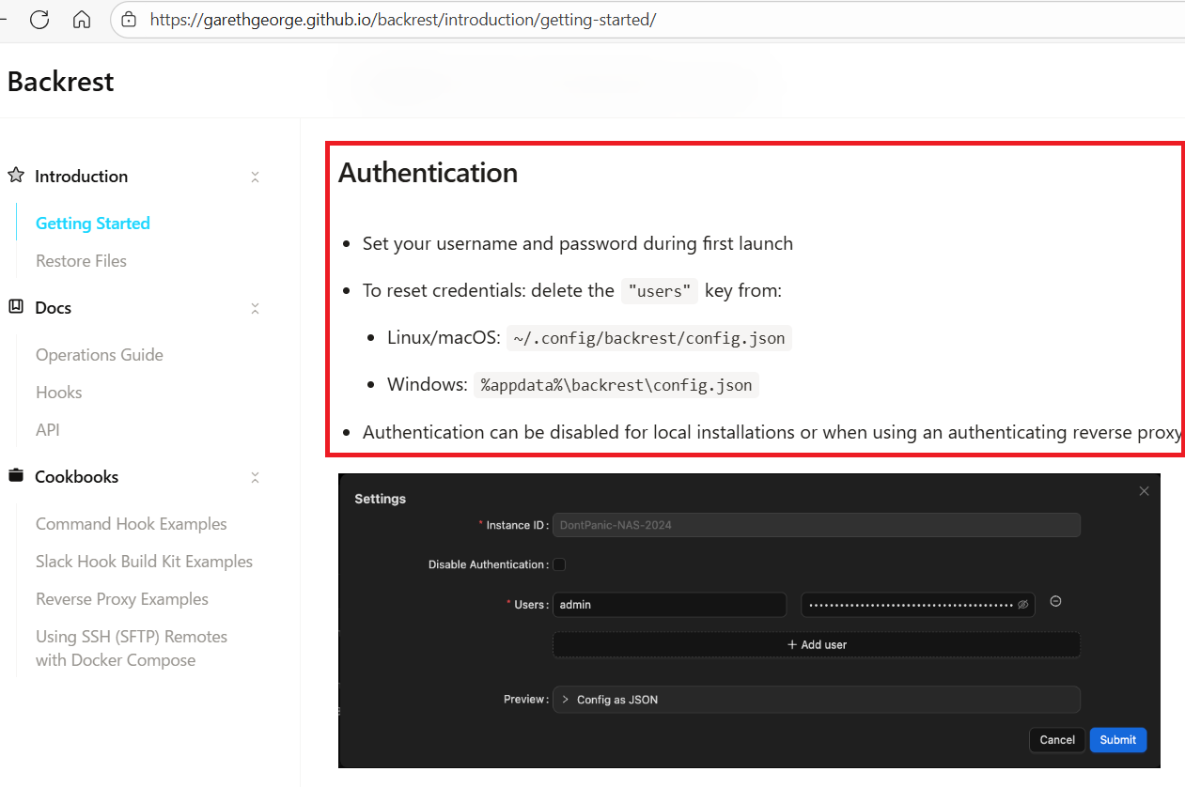
Task: Open the Operations Guide page
Action: pos(100,355)
